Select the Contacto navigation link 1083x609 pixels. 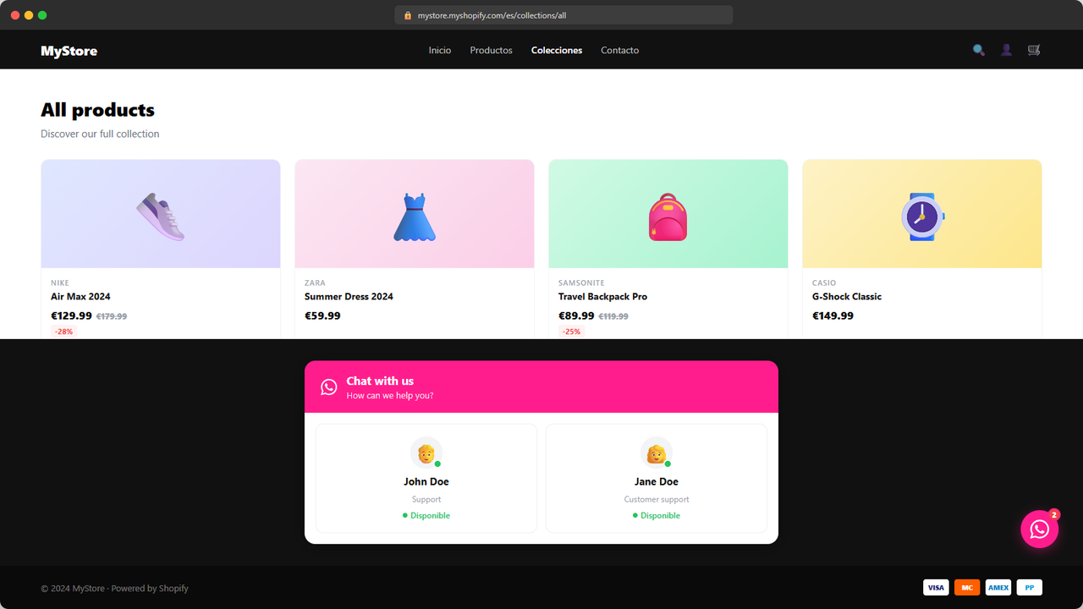[620, 51]
